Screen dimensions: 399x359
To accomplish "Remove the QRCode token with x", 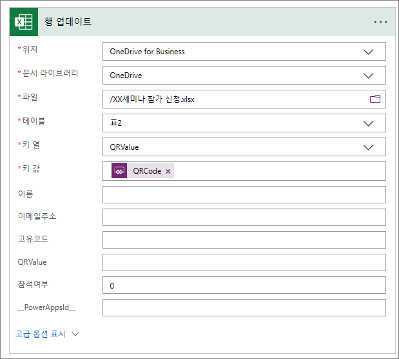I will pos(168,171).
